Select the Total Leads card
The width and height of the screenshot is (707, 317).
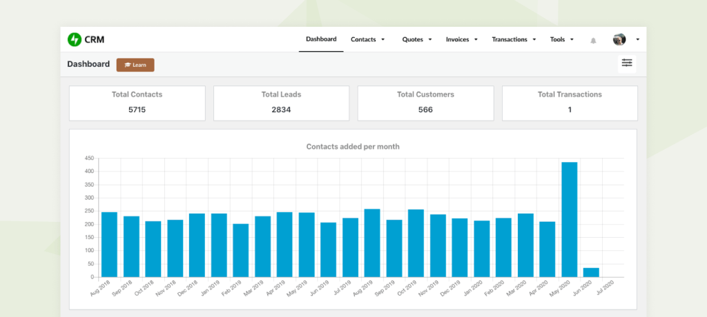click(x=282, y=103)
